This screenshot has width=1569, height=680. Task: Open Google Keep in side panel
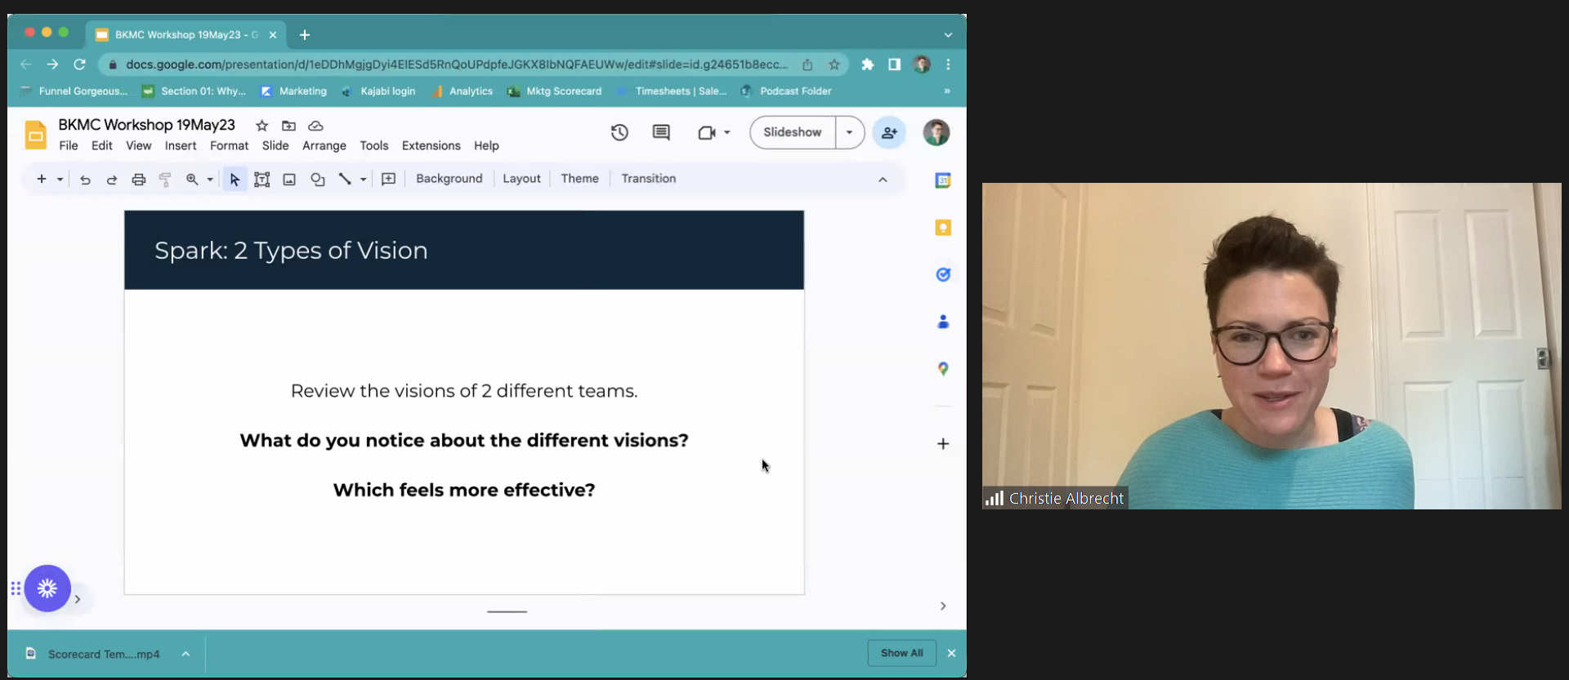[943, 228]
